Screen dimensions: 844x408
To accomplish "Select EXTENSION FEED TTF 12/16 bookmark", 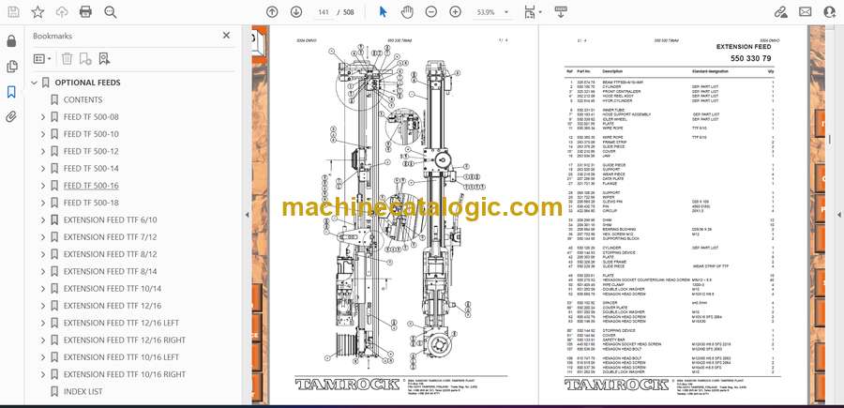I will coord(113,306).
